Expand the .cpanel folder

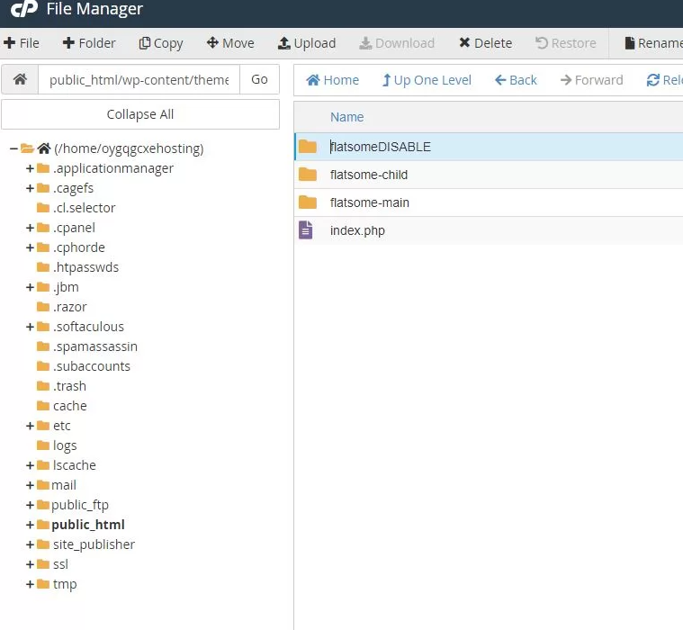tap(30, 228)
